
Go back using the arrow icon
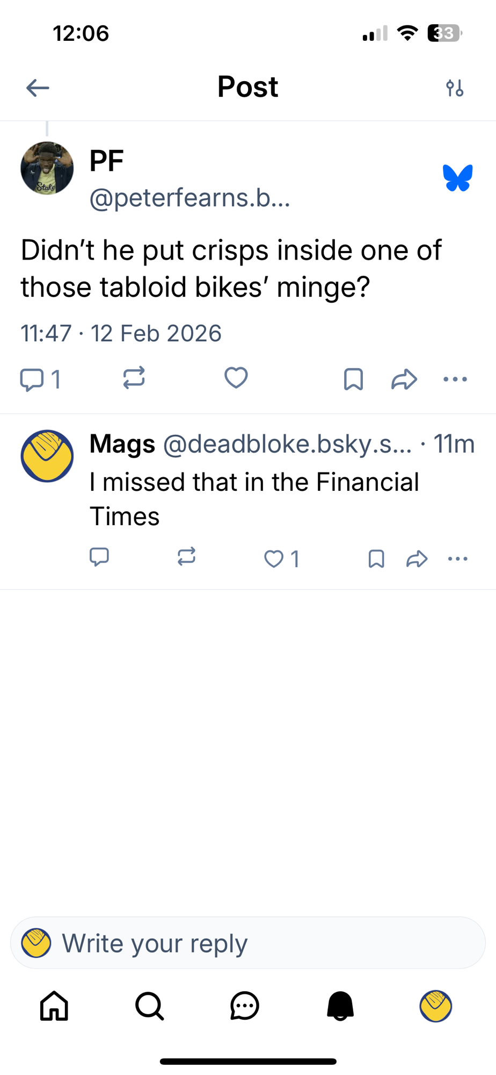(38, 88)
